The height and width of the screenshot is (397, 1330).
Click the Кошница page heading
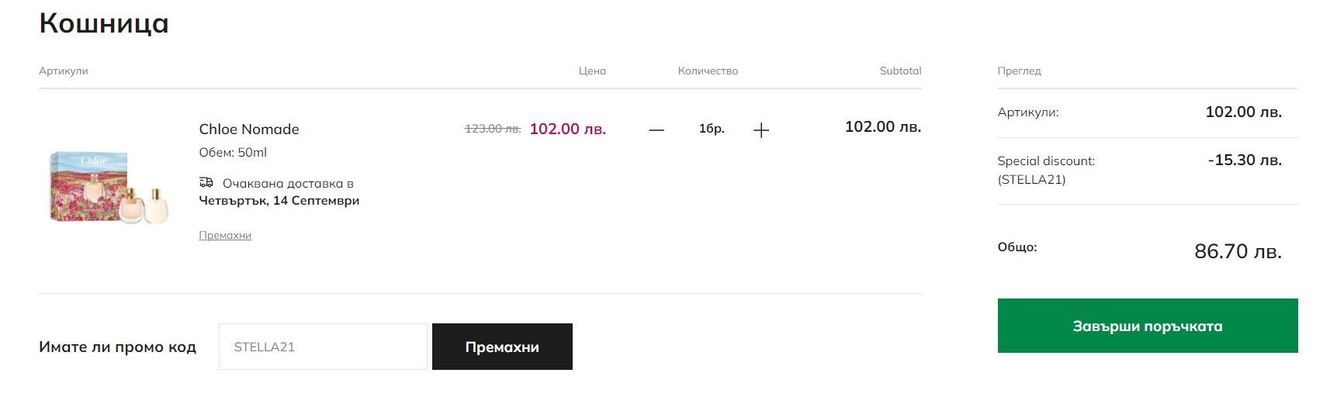coord(104,23)
